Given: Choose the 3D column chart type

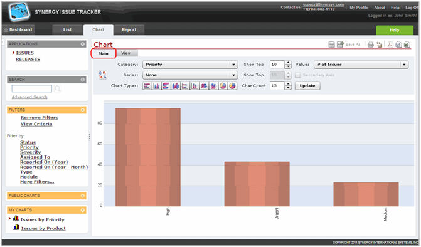Looking at the screenshot, I should (x=176, y=86).
